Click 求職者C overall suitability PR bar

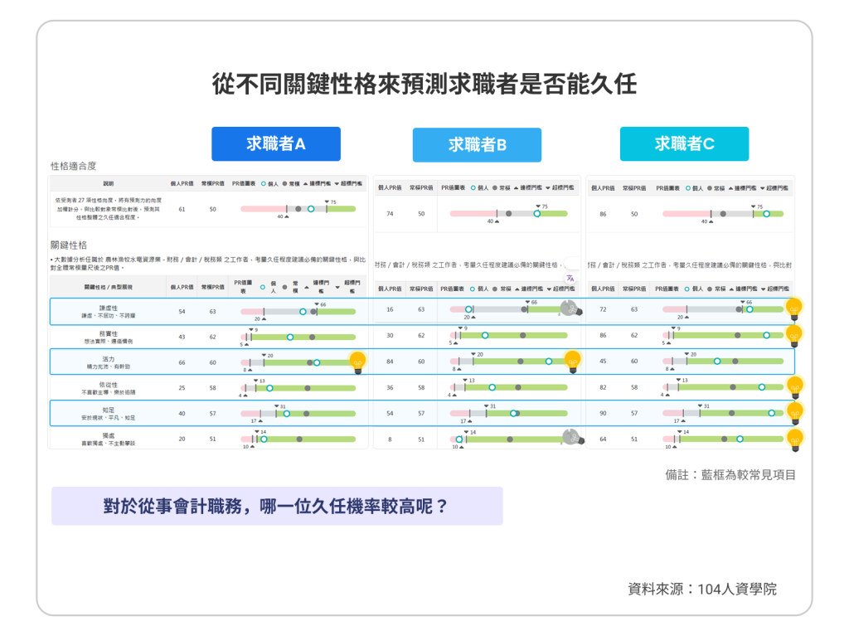[723, 214]
